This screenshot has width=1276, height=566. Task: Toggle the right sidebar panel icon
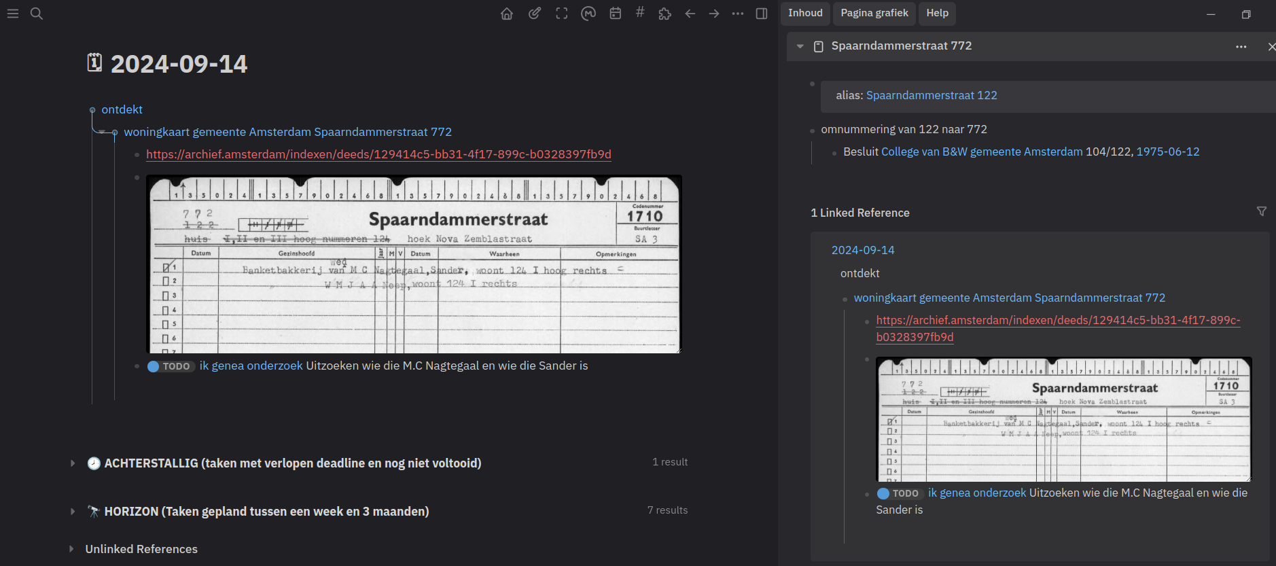(x=762, y=14)
